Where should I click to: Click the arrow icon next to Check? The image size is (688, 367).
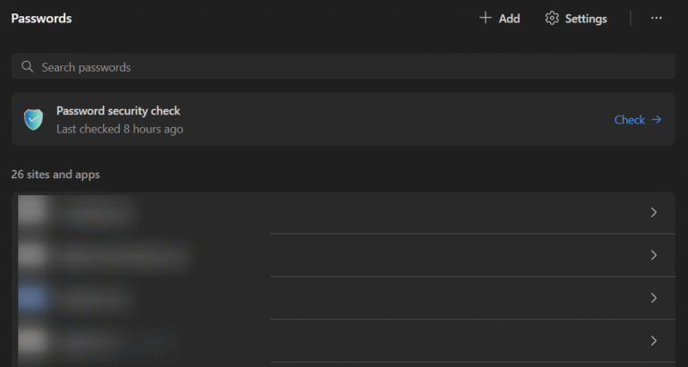[x=657, y=119]
